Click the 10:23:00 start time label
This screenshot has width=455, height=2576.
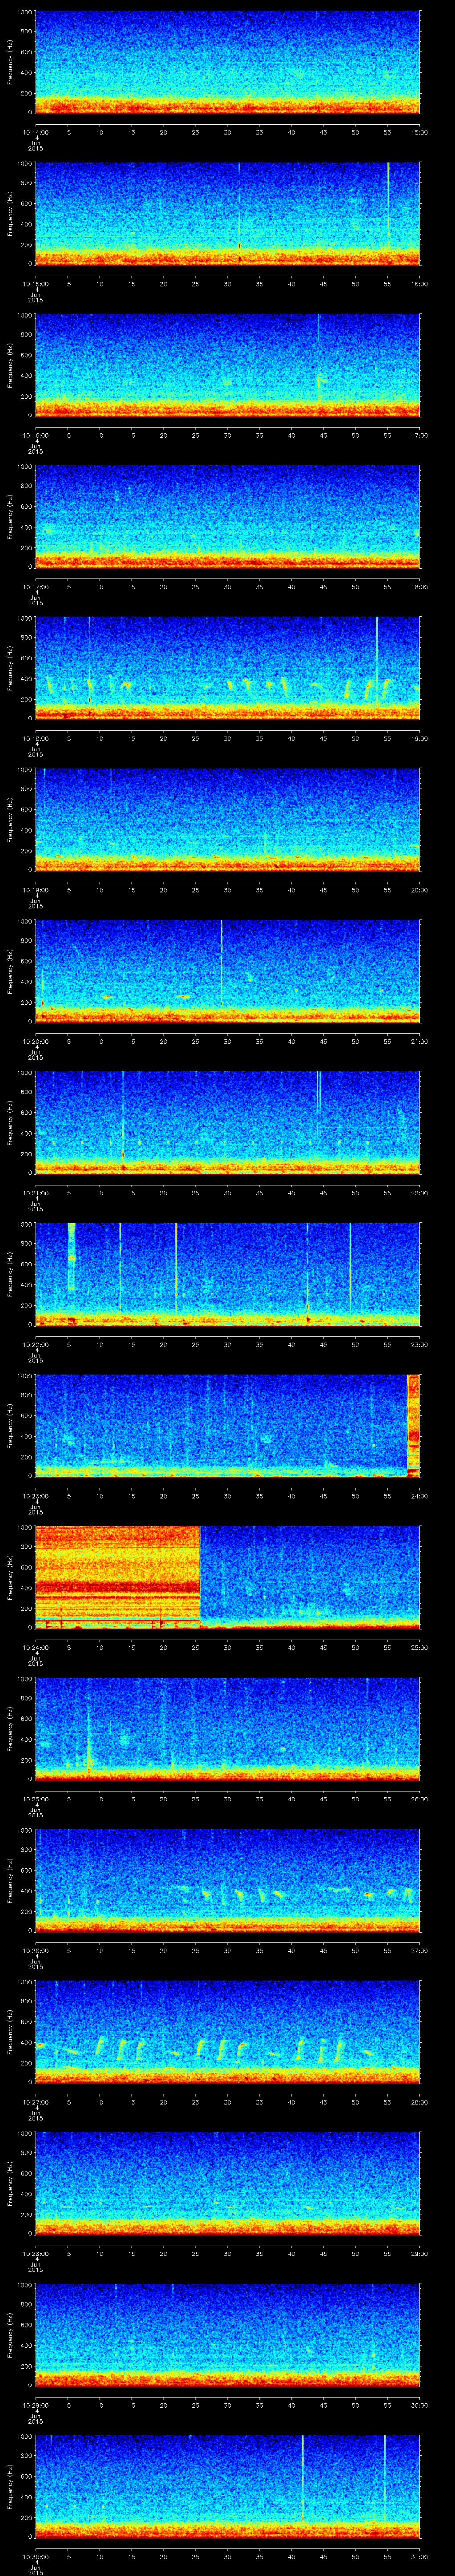[35, 1496]
